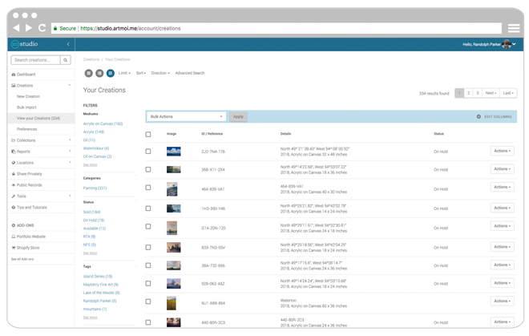Open the thumbnail for 6U1-689-864
529x336 pixels.
(172, 303)
